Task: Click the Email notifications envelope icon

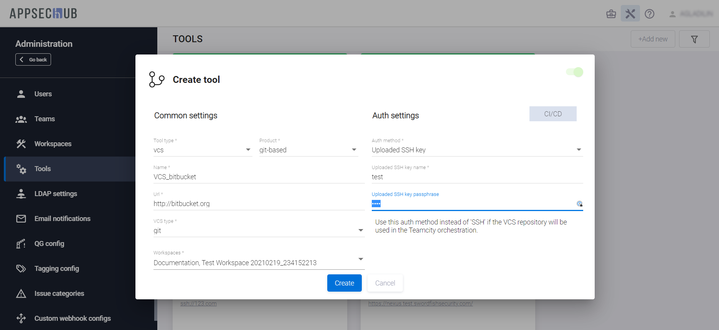Action: coord(21,219)
